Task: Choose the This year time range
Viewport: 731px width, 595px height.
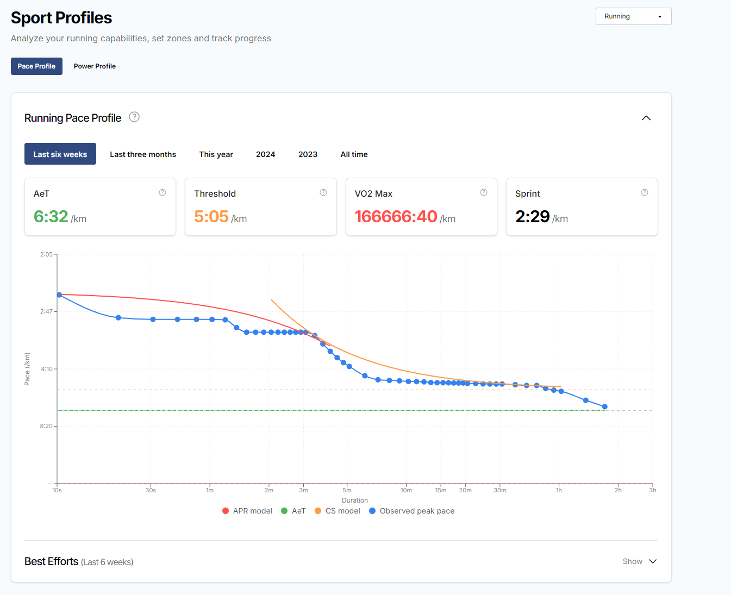Action: pyautogui.click(x=216, y=154)
